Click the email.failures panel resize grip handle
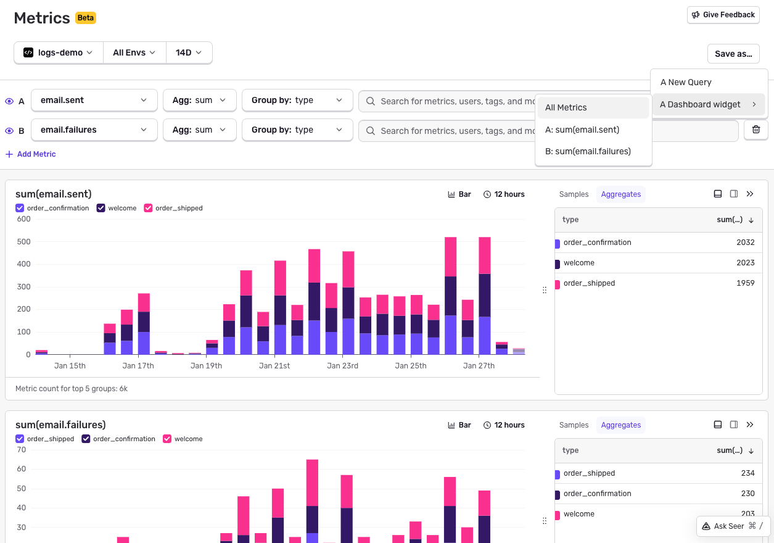Image resolution: width=774 pixels, height=543 pixels. coord(545,521)
